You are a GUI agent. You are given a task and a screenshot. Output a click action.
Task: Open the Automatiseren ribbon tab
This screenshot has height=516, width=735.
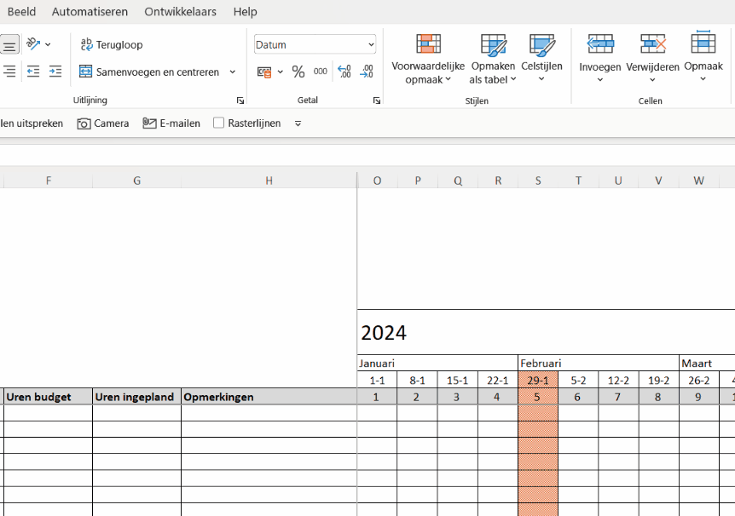tap(90, 12)
